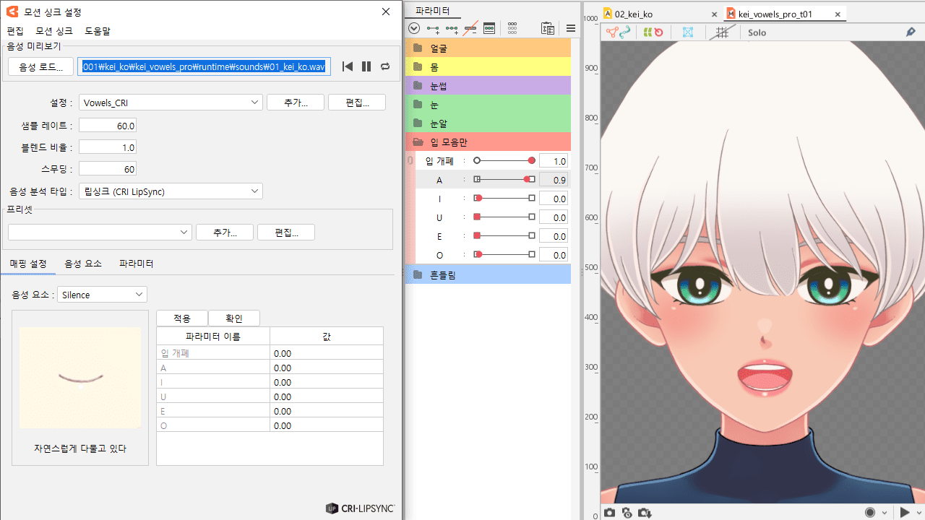Click the camera with eye icon

[x=627, y=512]
